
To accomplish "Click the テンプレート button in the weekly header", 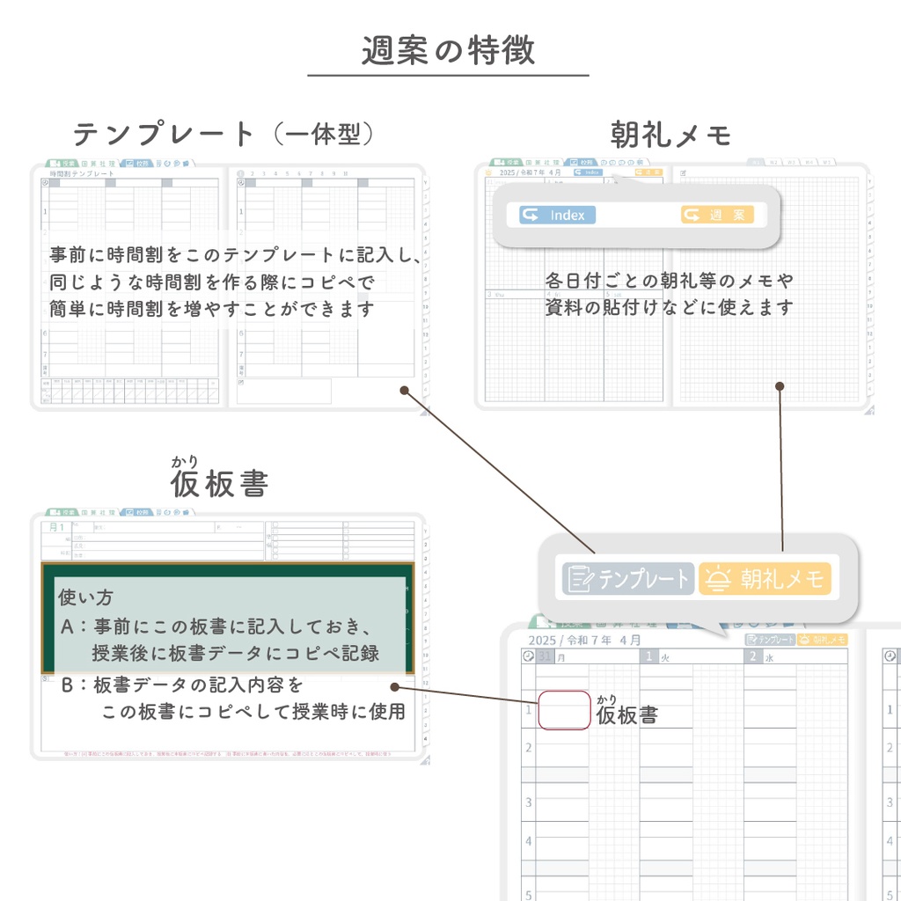I will click(x=770, y=641).
